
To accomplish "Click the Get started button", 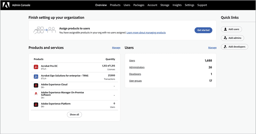I will (x=203, y=30).
